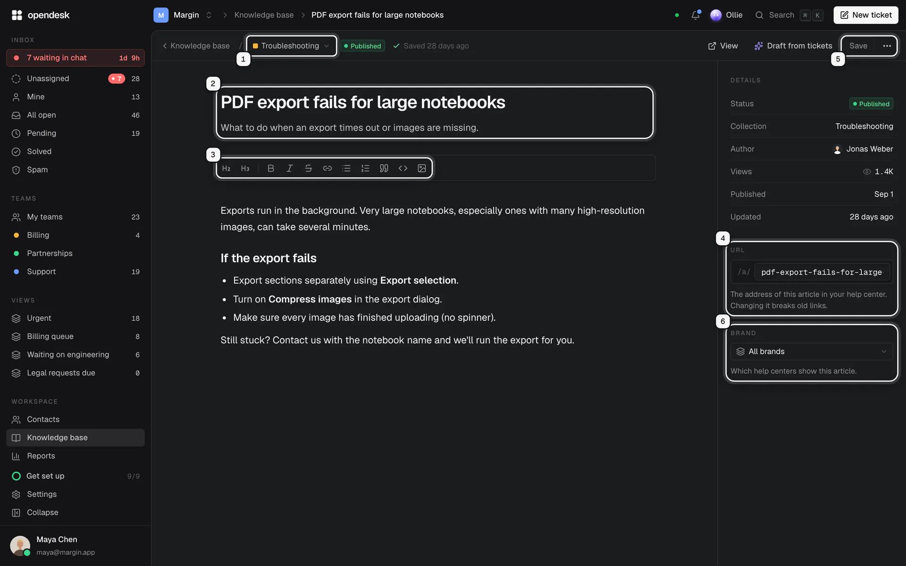Viewport: 906px width, 566px height.
Task: Click Knowledge base in the breadcrumb
Action: point(264,15)
